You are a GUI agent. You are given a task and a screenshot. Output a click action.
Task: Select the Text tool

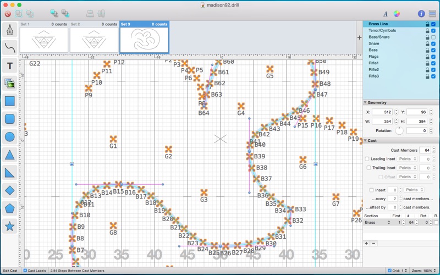(10, 65)
